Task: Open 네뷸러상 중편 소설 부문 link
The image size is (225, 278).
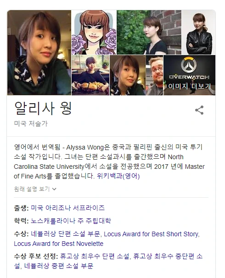Action: [59, 266]
